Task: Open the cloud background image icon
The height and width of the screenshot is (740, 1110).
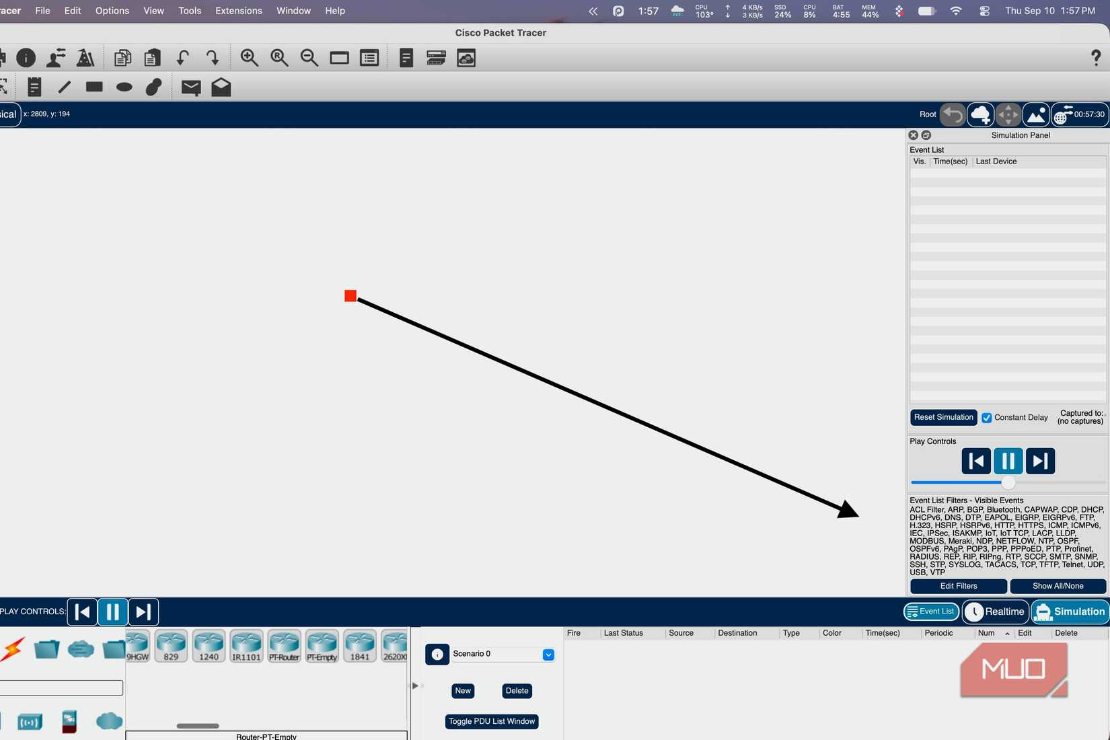Action: (466, 58)
